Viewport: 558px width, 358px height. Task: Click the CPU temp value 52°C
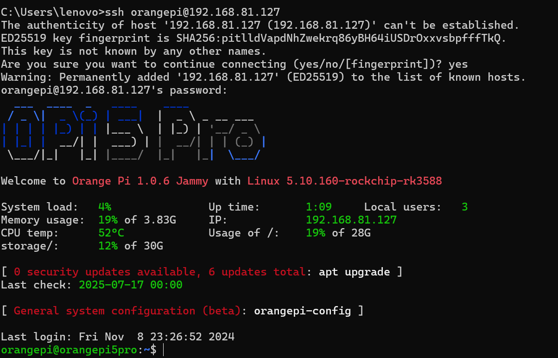tap(111, 232)
